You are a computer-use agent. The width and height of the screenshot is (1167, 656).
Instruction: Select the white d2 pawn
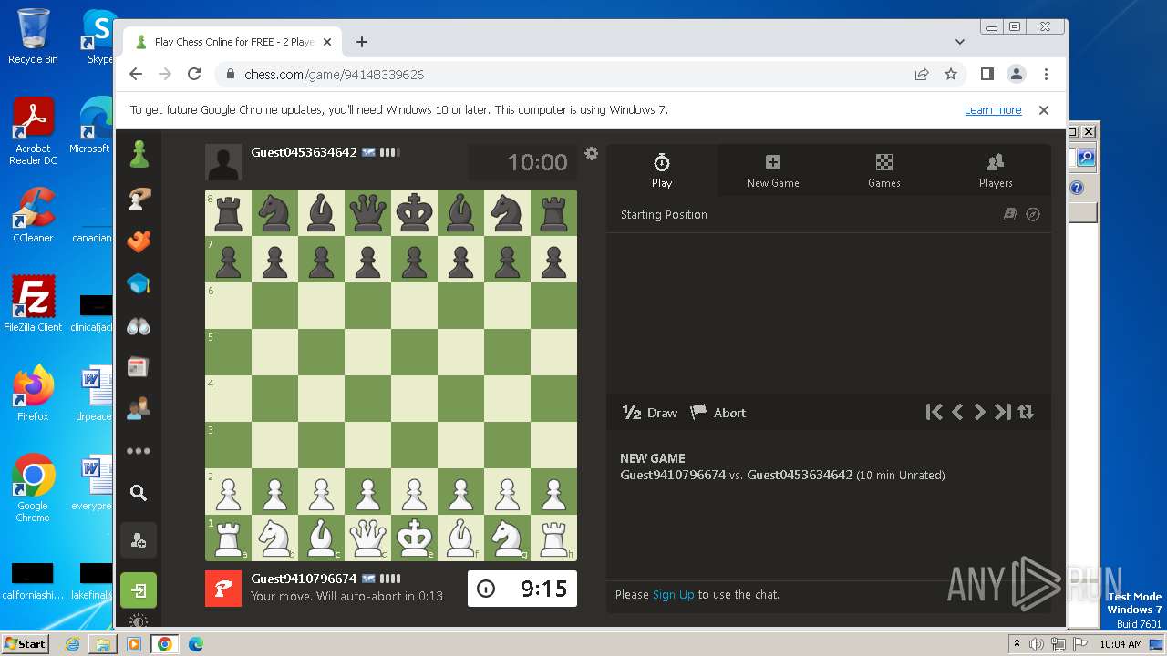click(367, 491)
